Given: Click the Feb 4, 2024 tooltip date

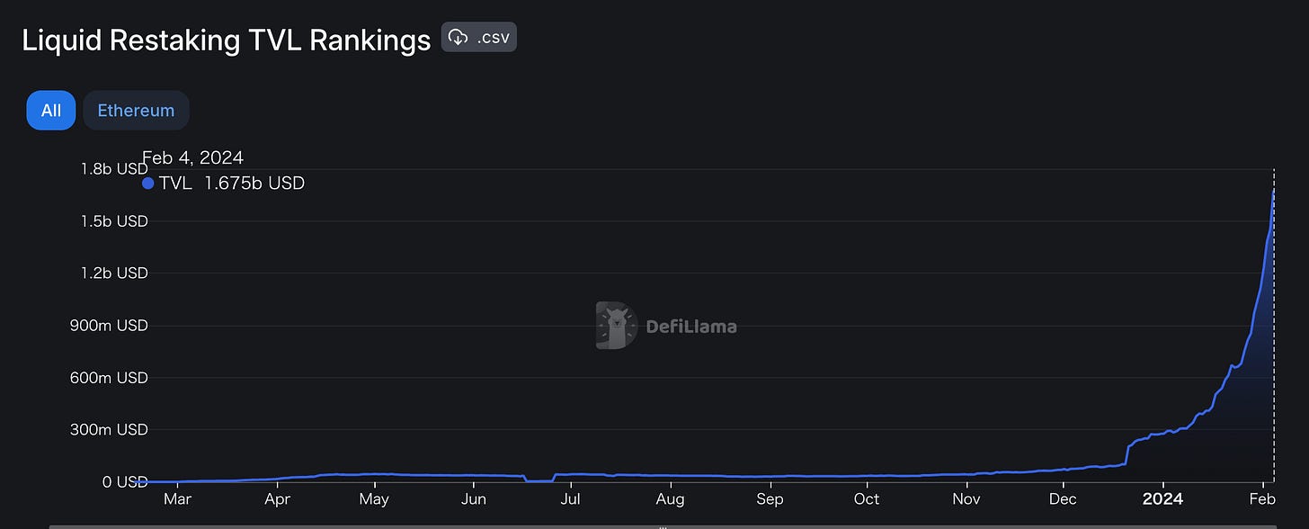Looking at the screenshot, I should [x=192, y=157].
